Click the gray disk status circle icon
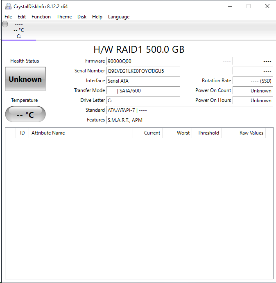Viewport: 276px width, 283px height. 5,24
